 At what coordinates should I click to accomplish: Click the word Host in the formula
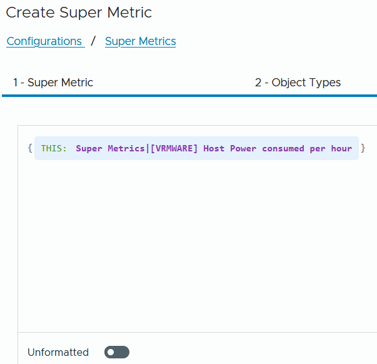click(214, 148)
